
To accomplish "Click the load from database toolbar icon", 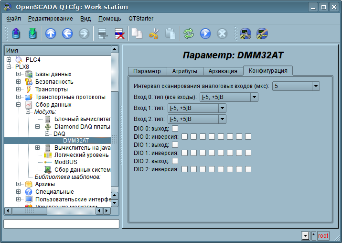I will click(x=16, y=33).
